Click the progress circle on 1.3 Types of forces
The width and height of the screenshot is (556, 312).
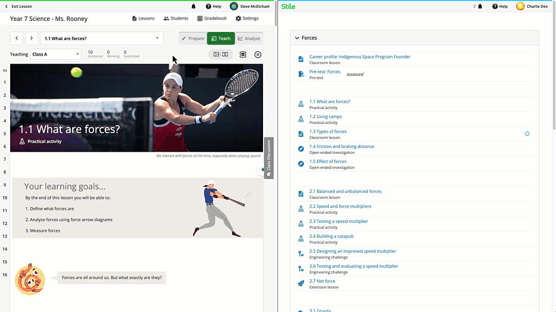coord(527,134)
